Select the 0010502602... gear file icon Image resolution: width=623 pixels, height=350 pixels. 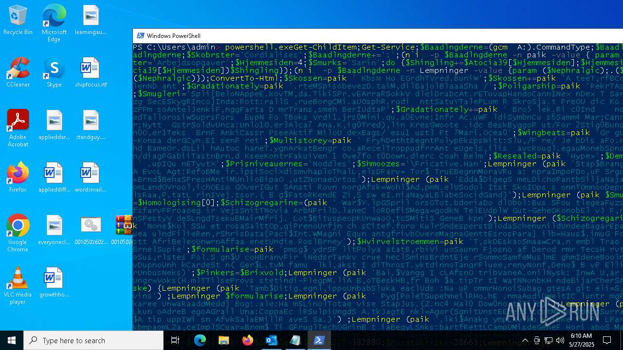(91, 230)
